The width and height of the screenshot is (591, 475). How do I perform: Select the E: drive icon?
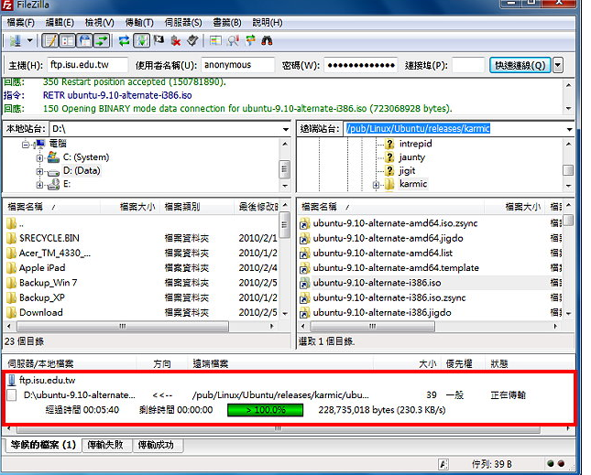[53, 185]
